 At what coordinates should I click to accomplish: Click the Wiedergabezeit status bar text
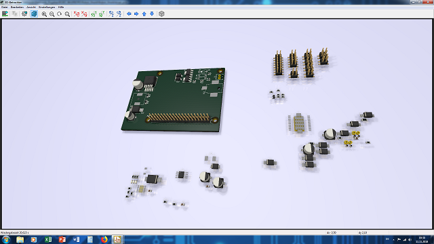pos(15,233)
